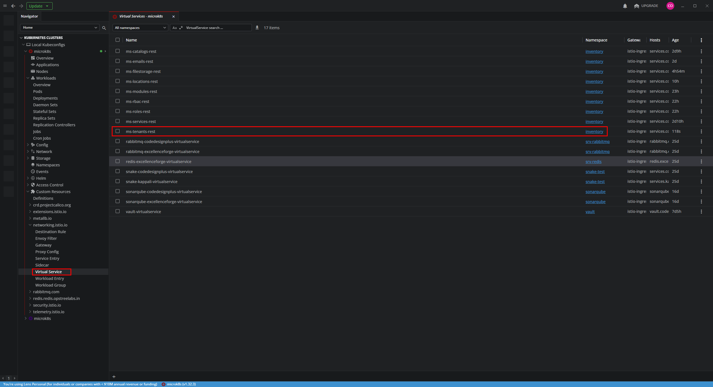Screen dimensions: 713x387
Task: Open actions menu for vault-virtualservice row
Action: 701,211
